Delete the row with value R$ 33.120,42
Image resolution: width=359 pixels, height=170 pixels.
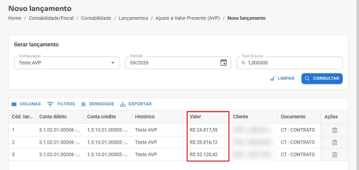(x=335, y=155)
